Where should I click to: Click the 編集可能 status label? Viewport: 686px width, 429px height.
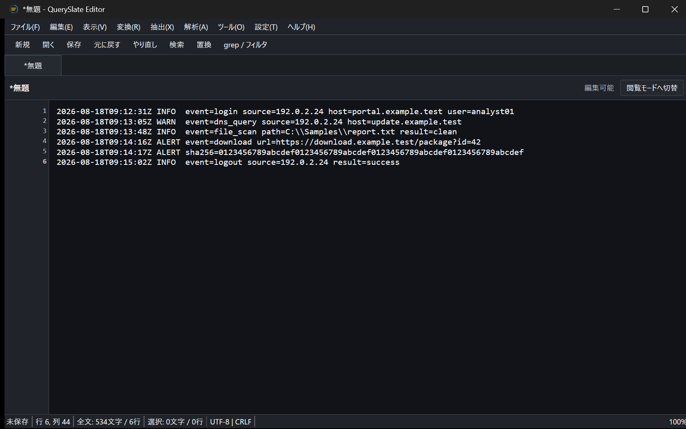(599, 88)
